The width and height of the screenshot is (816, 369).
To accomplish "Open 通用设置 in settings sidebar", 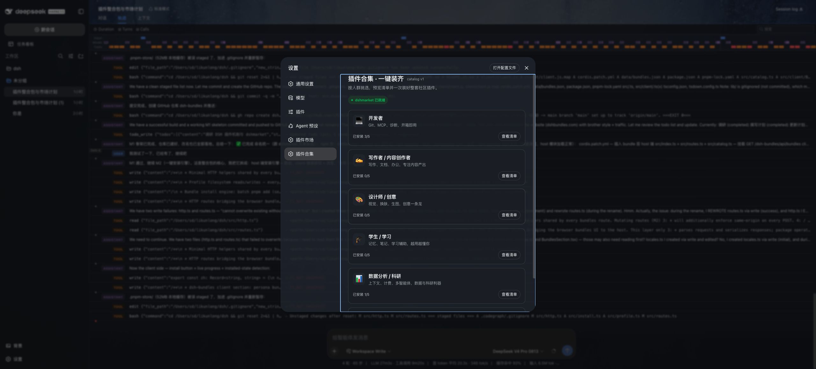I will tap(310, 84).
